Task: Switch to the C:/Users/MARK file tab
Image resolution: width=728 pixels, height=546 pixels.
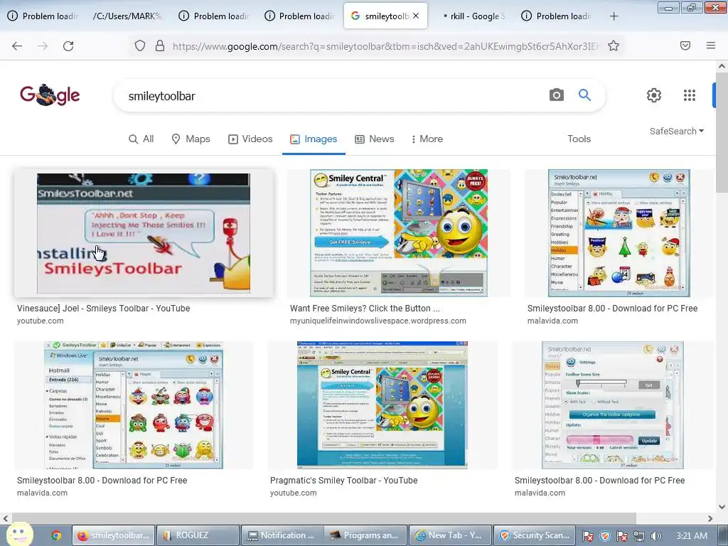Action: 127,16
